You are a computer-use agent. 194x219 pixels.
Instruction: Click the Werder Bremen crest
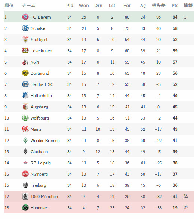click(25, 141)
